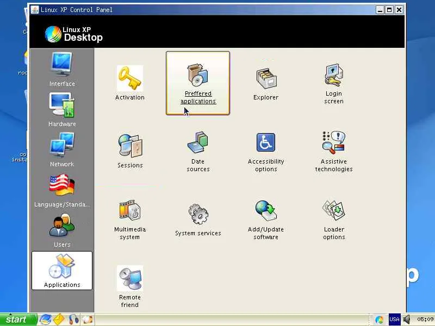
Task: Click the Linux XP Desktop logo
Action: tap(74, 34)
